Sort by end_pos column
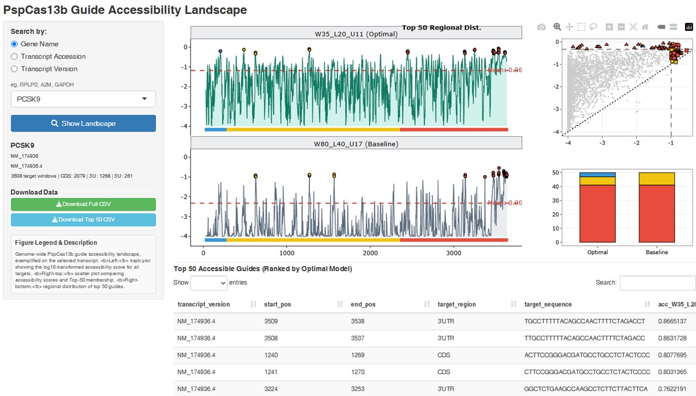The height and width of the screenshot is (396, 696). coord(390,304)
